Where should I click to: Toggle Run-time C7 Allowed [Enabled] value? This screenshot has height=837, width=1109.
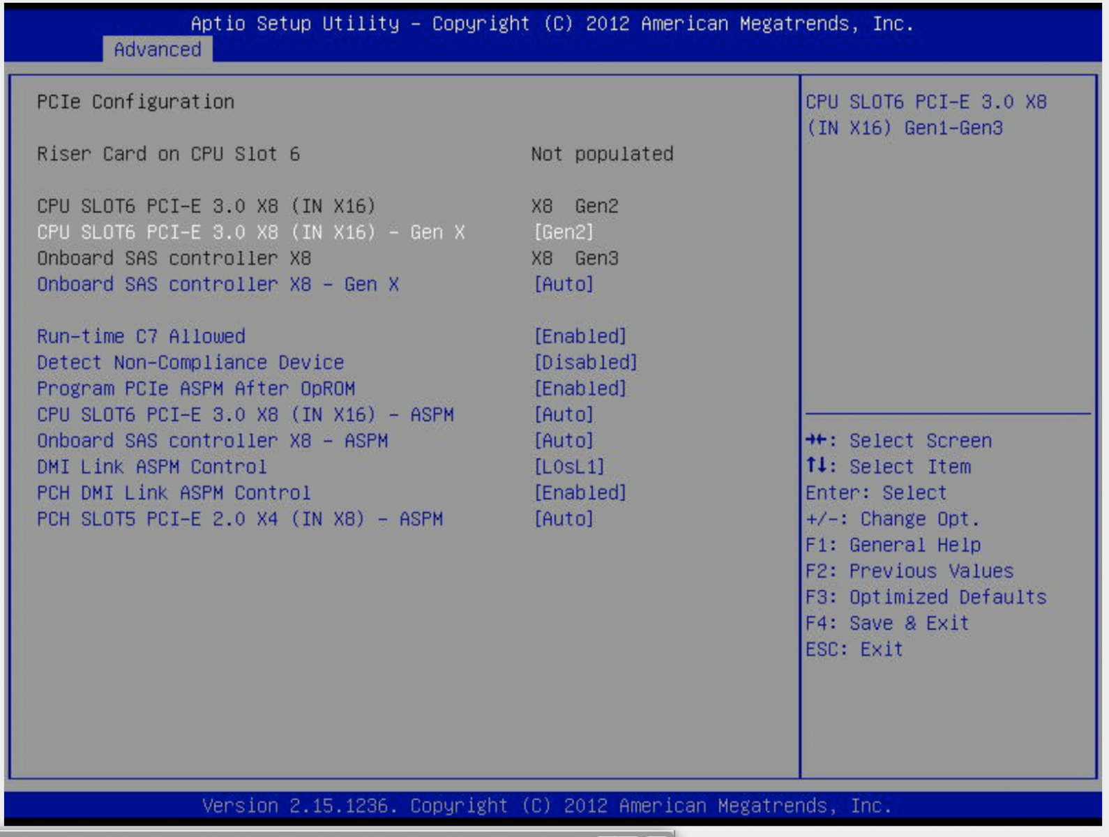[x=580, y=337]
